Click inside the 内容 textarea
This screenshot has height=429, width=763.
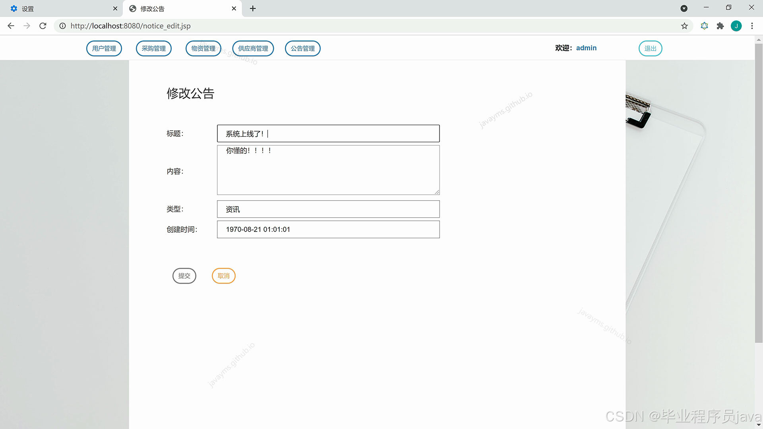pyautogui.click(x=328, y=170)
